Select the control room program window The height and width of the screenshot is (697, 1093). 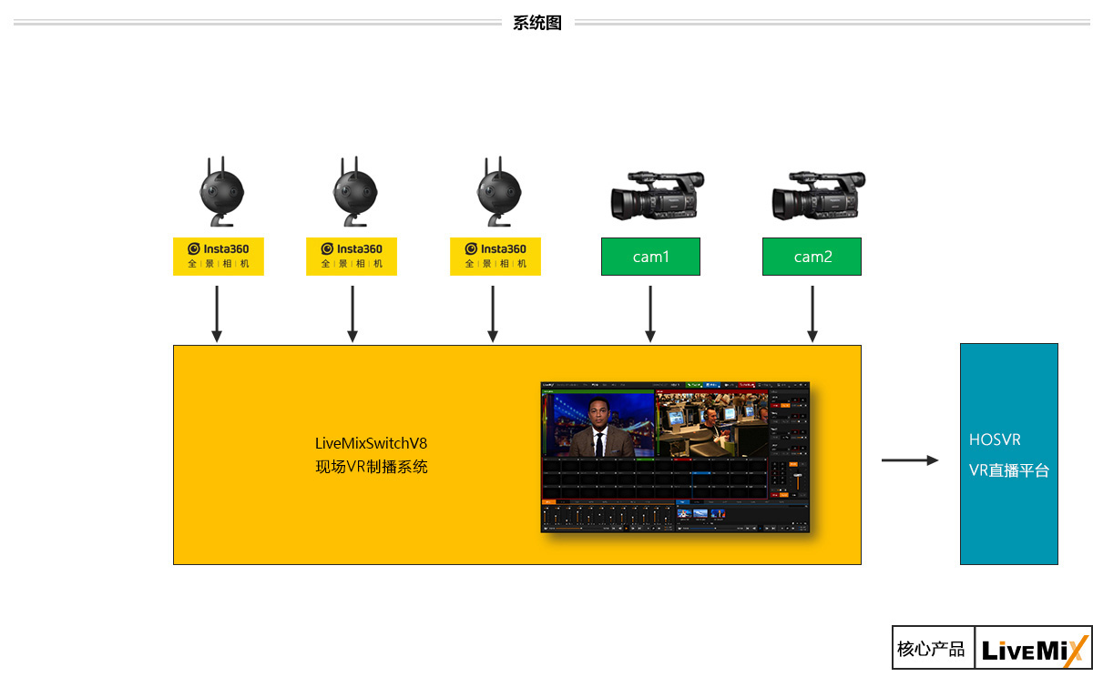710,425
